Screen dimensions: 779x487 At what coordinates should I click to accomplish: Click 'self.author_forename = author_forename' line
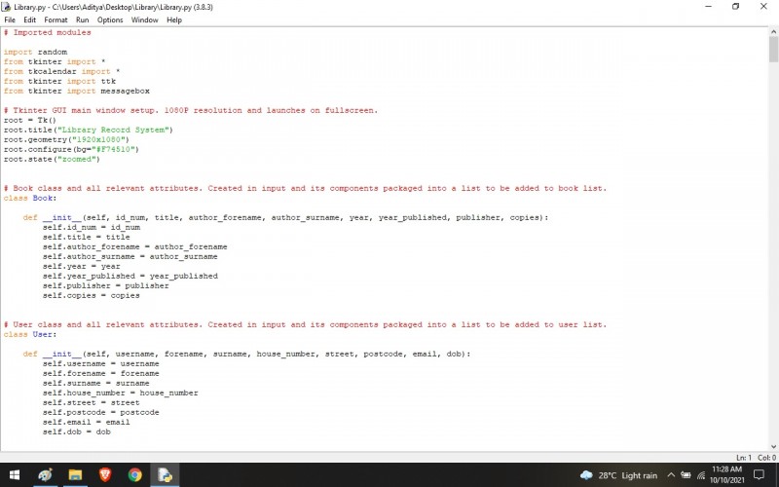pos(135,246)
